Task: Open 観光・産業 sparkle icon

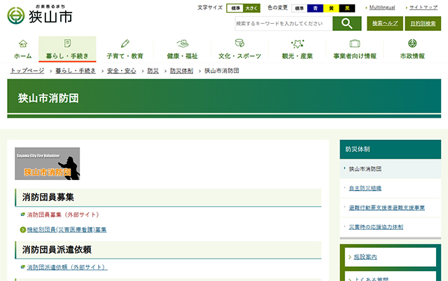Action: coord(297,43)
